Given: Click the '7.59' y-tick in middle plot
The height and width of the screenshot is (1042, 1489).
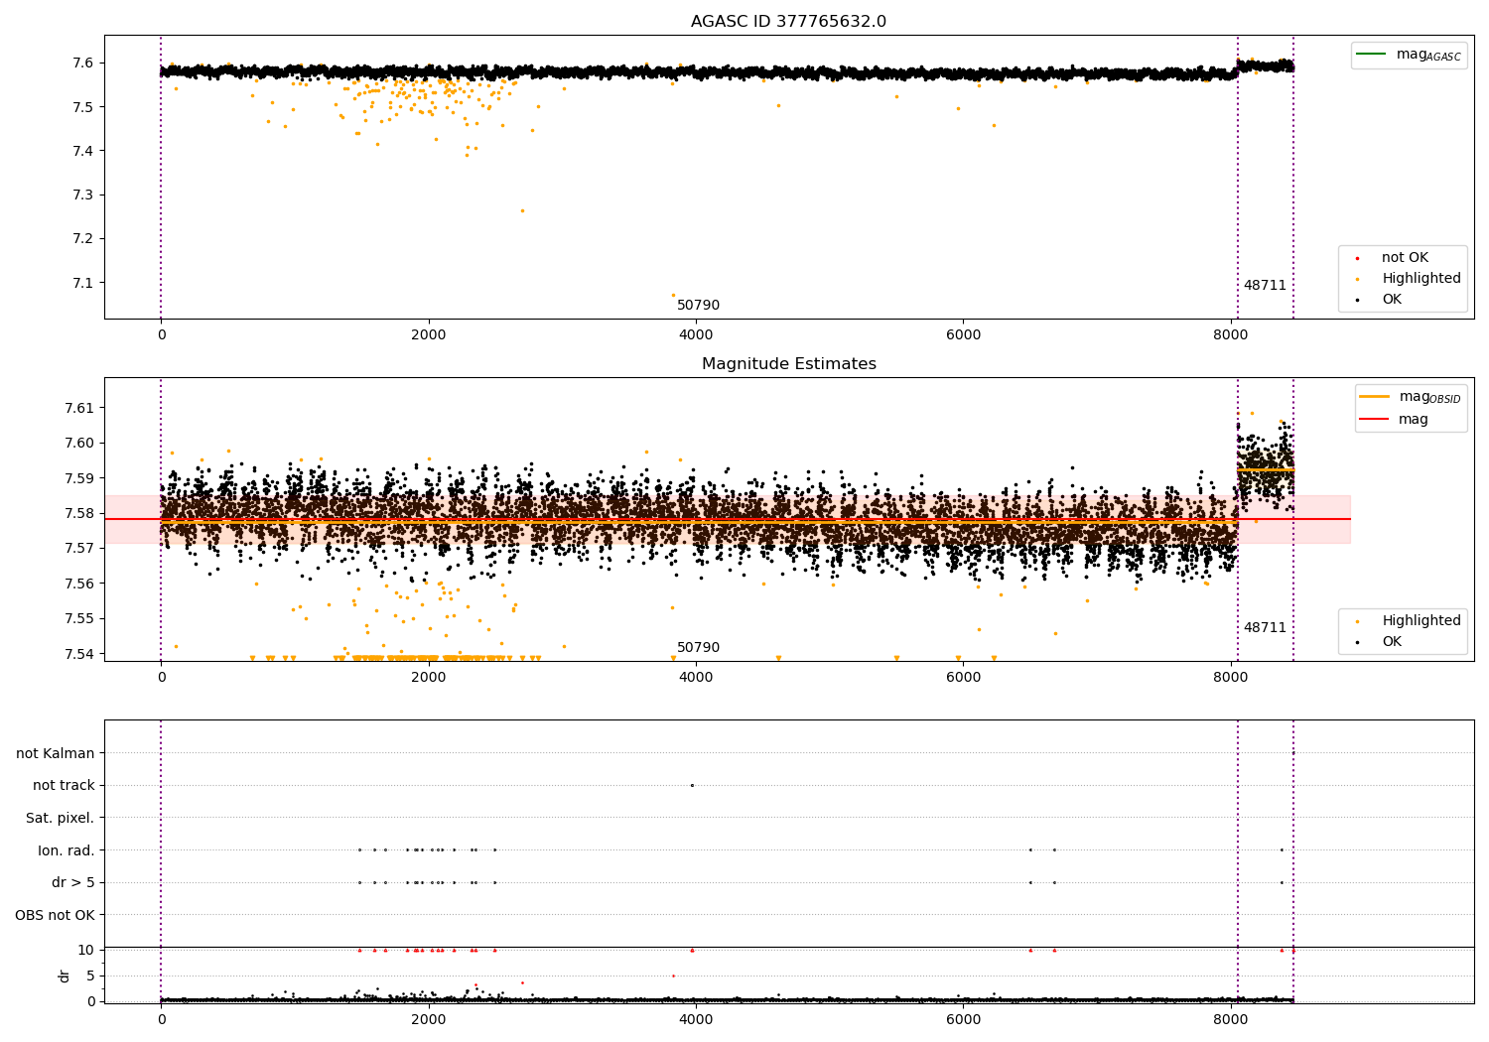Looking at the screenshot, I should click(80, 478).
